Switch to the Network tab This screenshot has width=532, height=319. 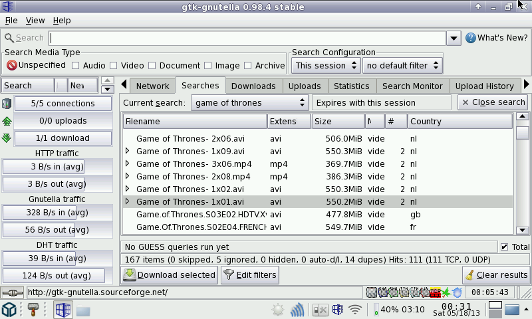coord(152,86)
